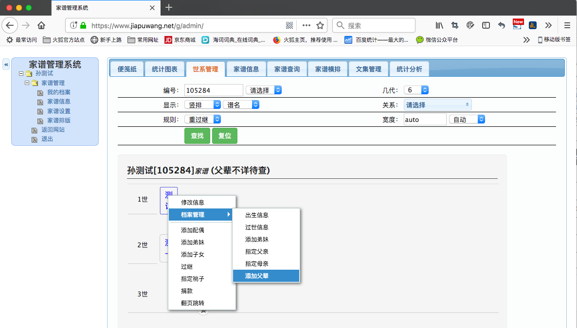Click the site info icon in address bar
Viewport: 577px width, 328px height.
[x=73, y=25]
